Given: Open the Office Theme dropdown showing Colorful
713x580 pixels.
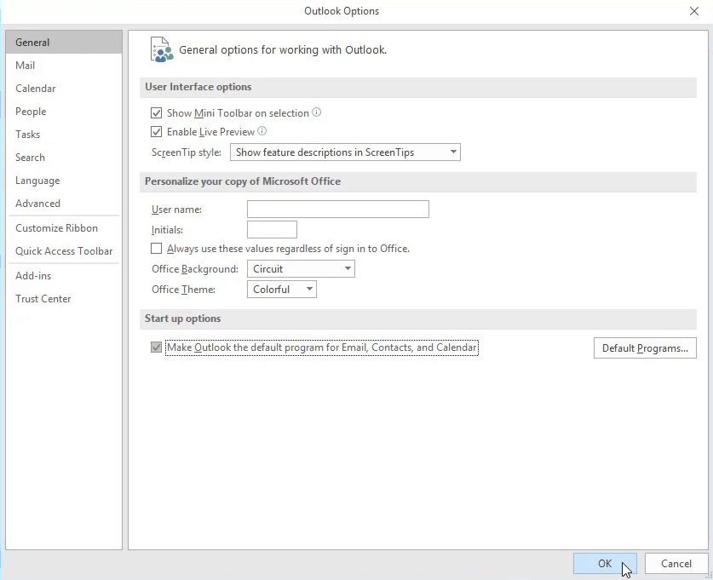Looking at the screenshot, I should pos(281,289).
